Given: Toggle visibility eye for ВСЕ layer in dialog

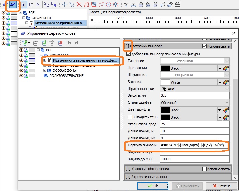Looking at the screenshot, I should (x=22, y=50).
